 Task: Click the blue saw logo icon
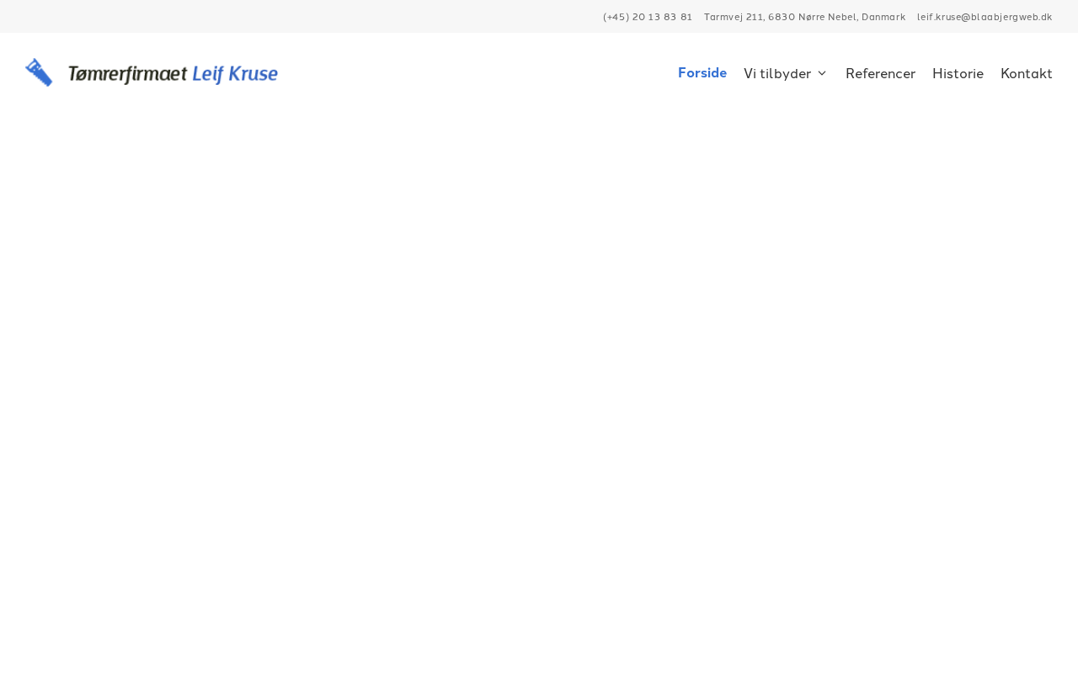click(39, 72)
